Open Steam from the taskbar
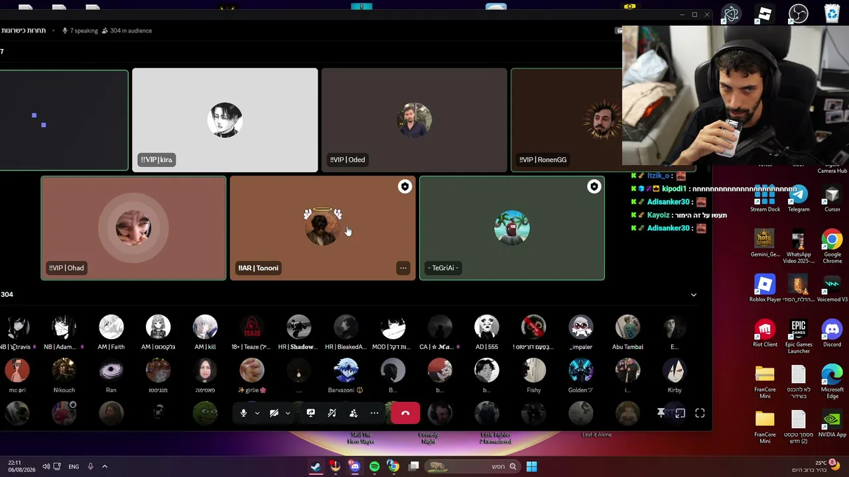The height and width of the screenshot is (477, 849). (316, 466)
